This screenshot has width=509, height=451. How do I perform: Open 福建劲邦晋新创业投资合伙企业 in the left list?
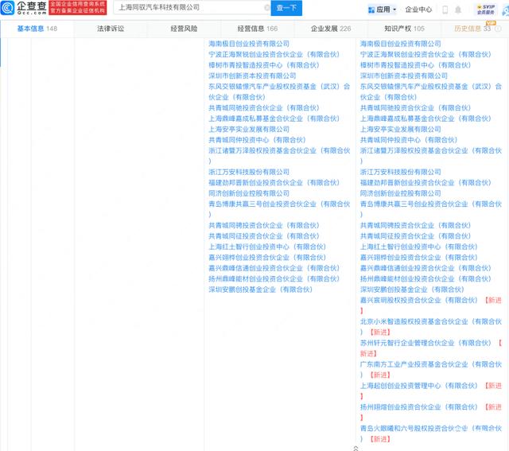pyautogui.click(x=274, y=183)
